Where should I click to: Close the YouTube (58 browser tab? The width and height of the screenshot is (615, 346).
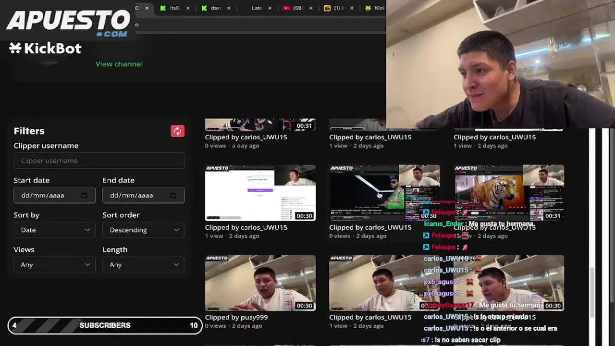311,8
